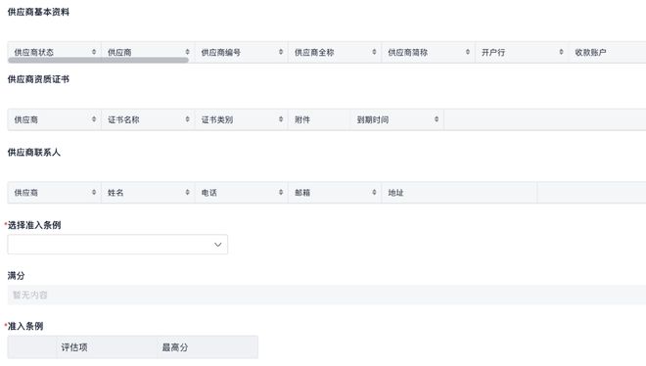The height and width of the screenshot is (366, 646).
Task: Open the 选择准入条例 dropdown
Action: coord(117,245)
